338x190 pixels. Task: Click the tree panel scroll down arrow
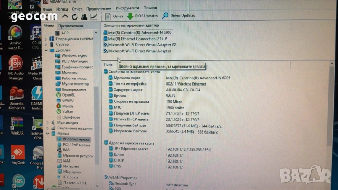97,186
